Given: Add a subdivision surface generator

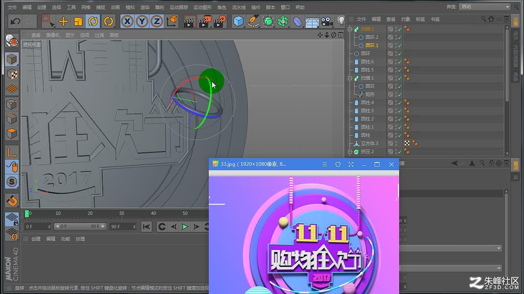Looking at the screenshot, I should point(268,21).
